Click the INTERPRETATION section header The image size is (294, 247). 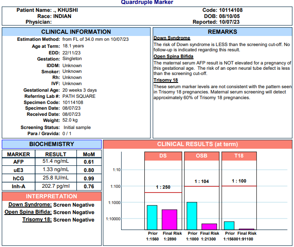(x=51, y=196)
